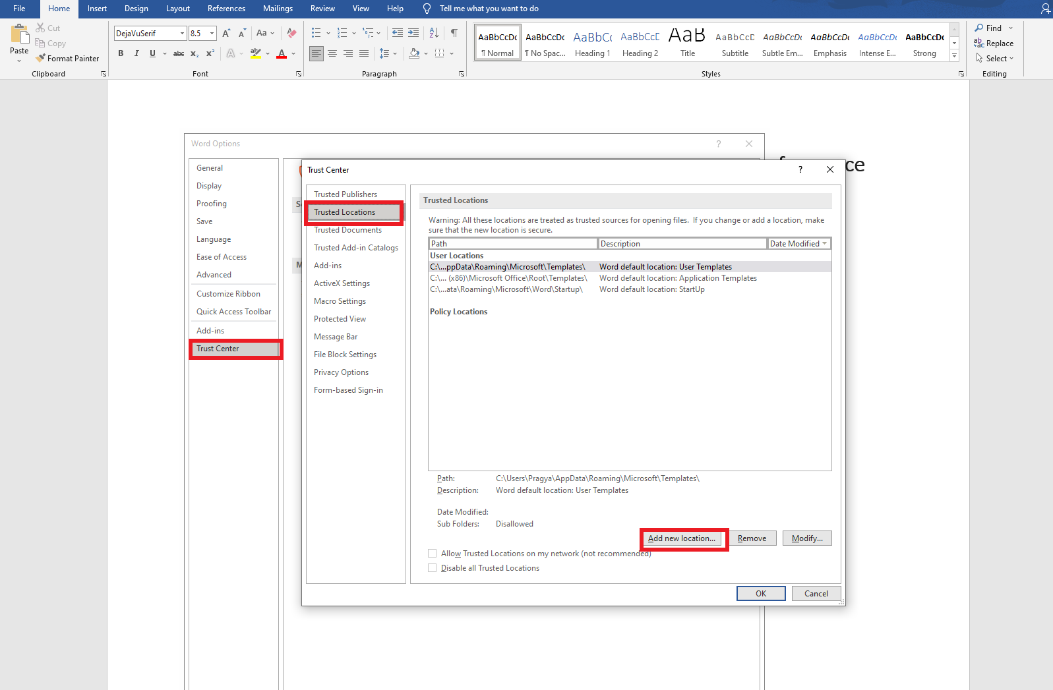Select Protected View category
The width and height of the screenshot is (1053, 690).
point(340,319)
